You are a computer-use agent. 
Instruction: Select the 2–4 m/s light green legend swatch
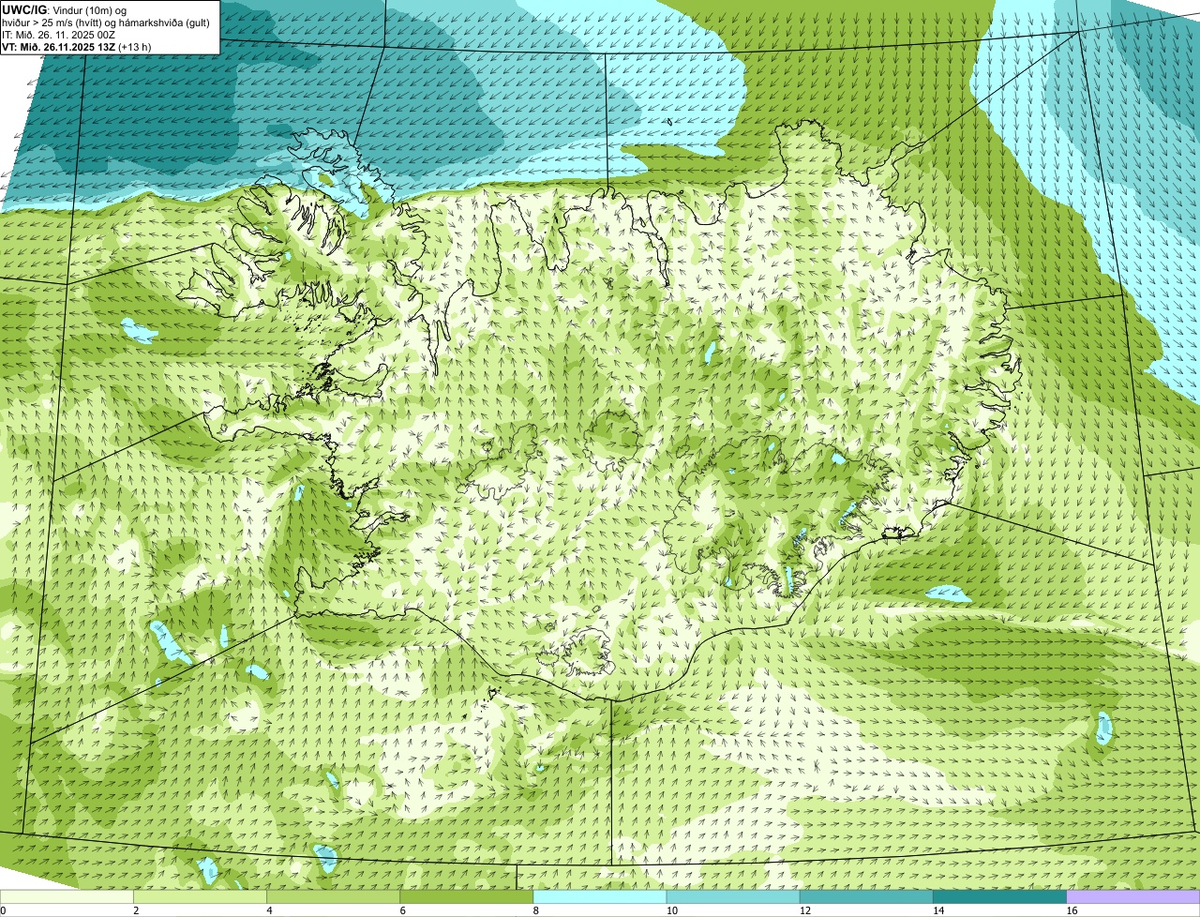point(200,897)
